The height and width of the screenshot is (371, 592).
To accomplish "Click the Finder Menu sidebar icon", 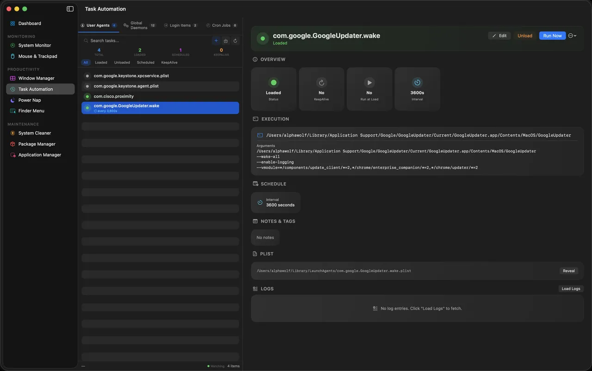I will click(x=12, y=111).
